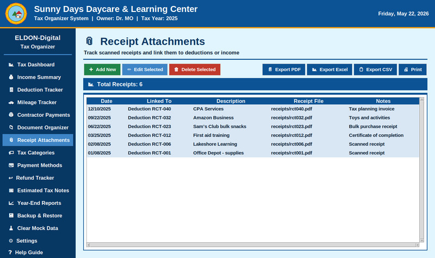This screenshot has width=435, height=258.
Task: Click the Description column header
Action: (x=231, y=101)
